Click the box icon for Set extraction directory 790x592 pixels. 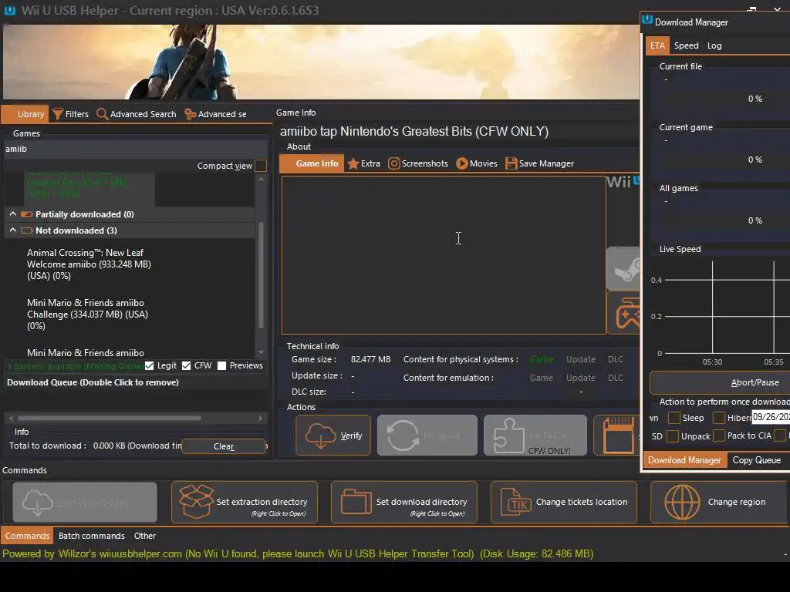click(x=196, y=502)
